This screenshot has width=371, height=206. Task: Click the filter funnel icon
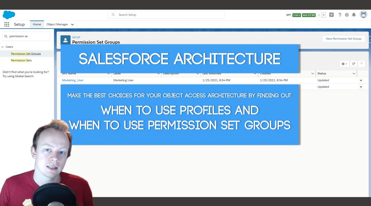coord(362,64)
